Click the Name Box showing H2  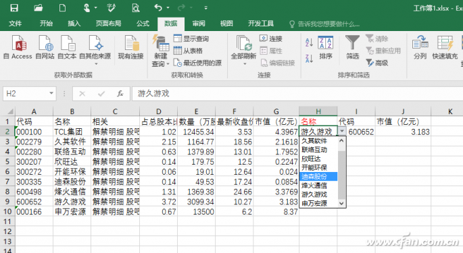coord(26,94)
